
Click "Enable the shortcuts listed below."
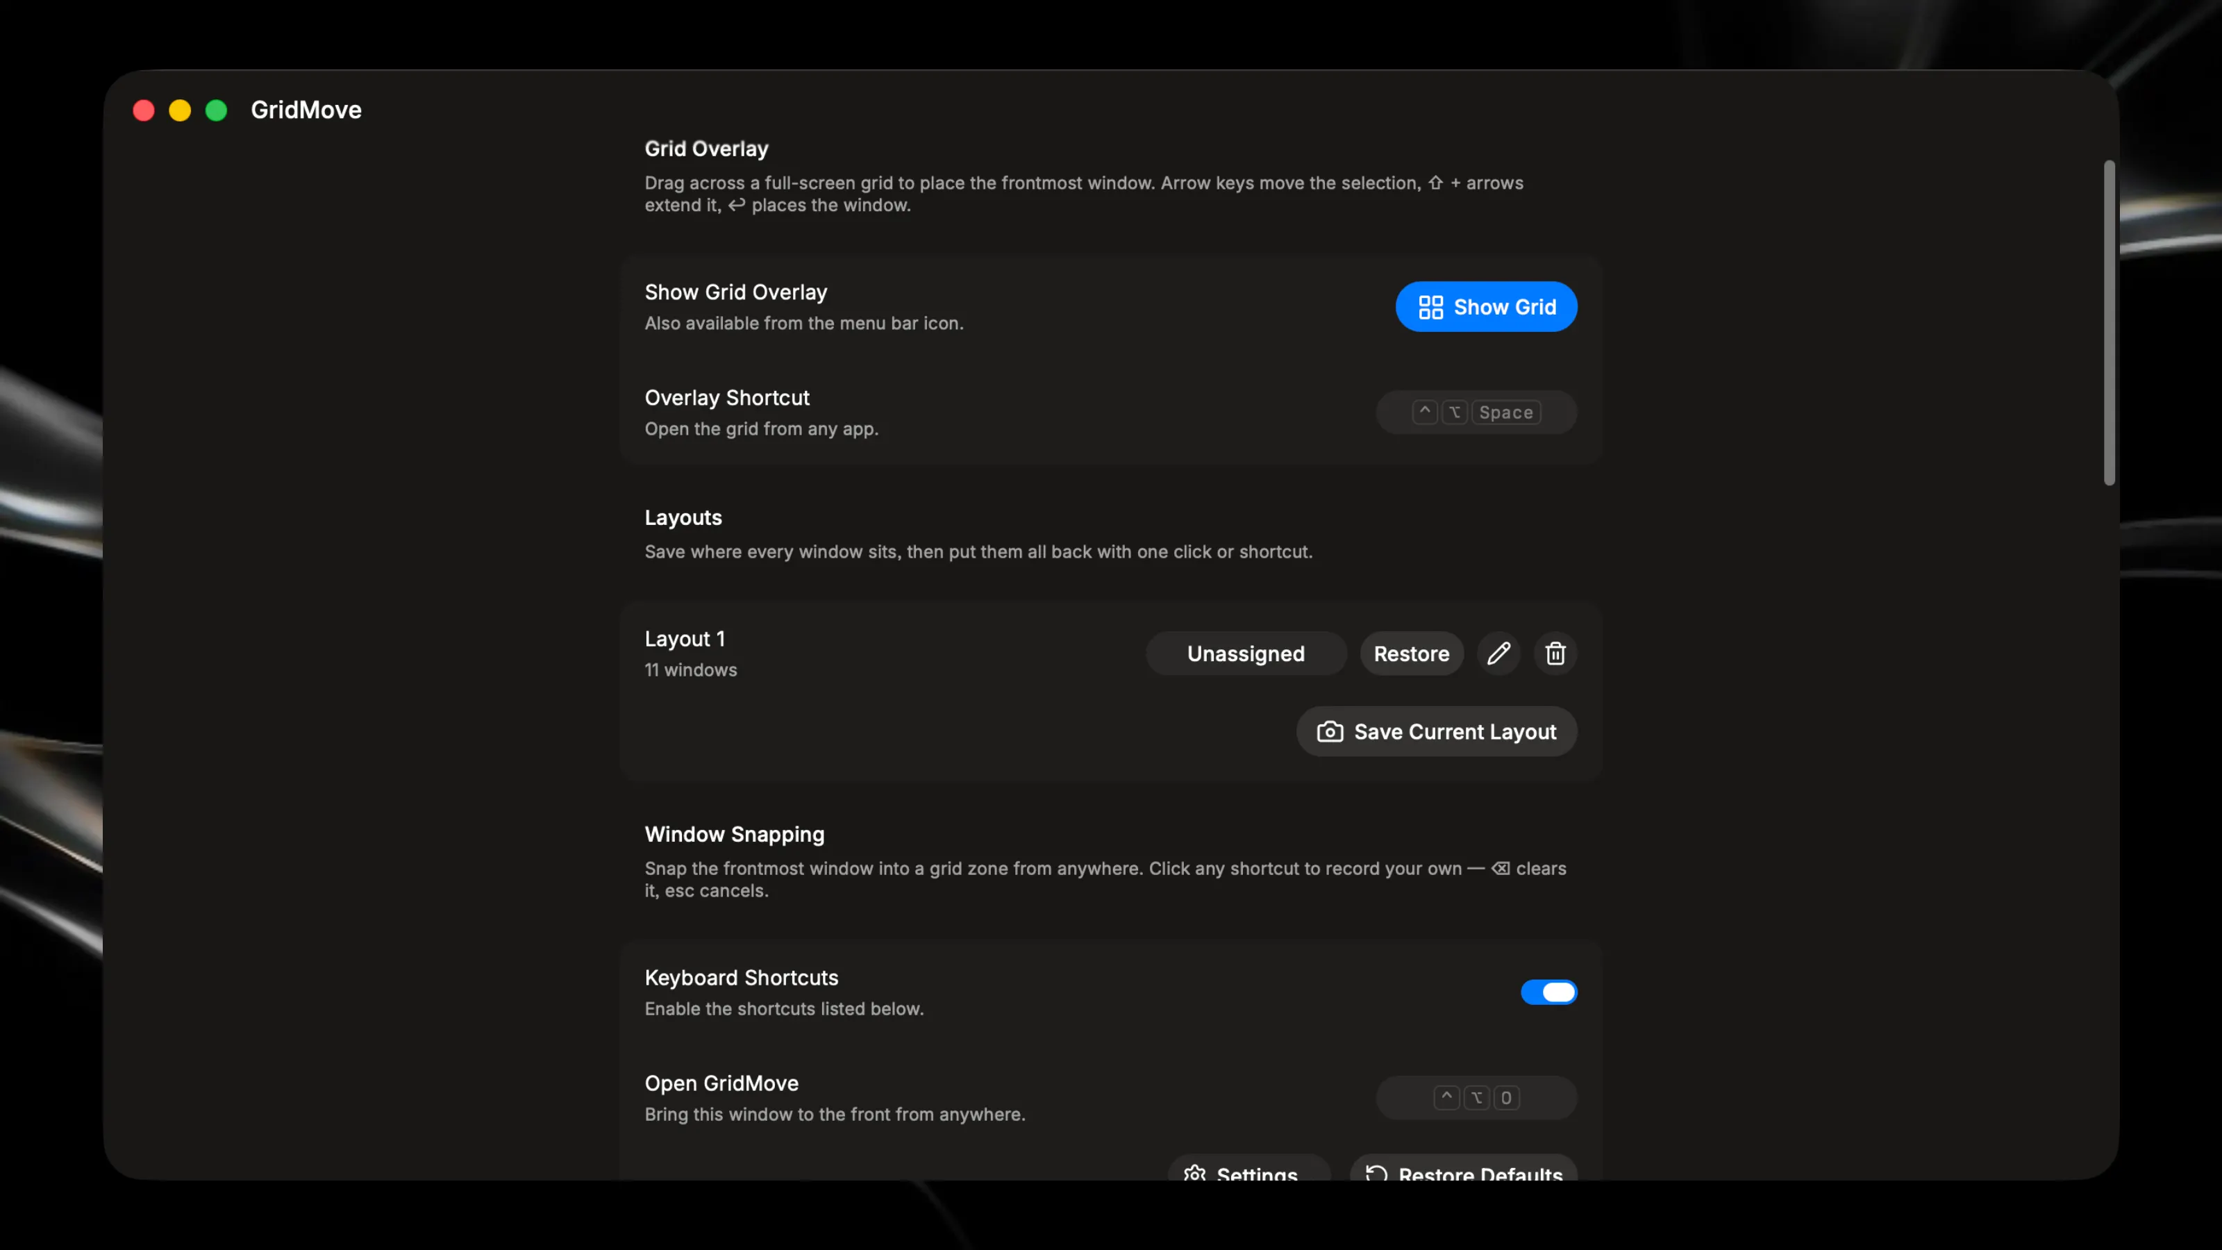point(783,1009)
